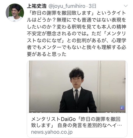Open the メンタリストDaiGo article headline
This screenshot has width=133, height=138.
pyautogui.click(x=76, y=122)
